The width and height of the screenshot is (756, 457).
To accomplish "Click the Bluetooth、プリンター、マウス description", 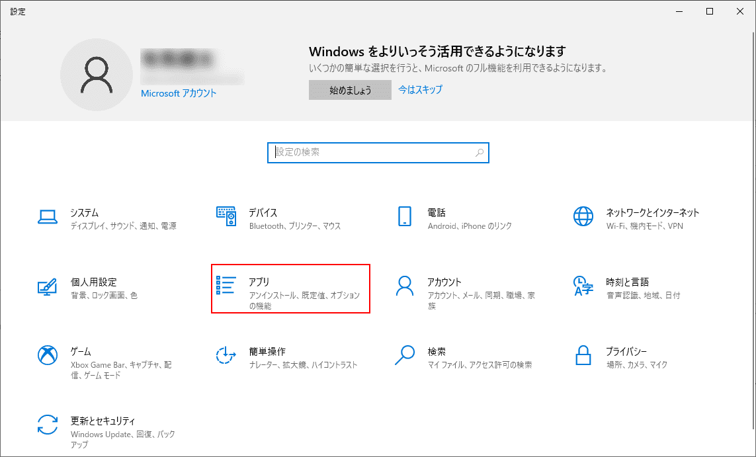I will pyautogui.click(x=295, y=226).
